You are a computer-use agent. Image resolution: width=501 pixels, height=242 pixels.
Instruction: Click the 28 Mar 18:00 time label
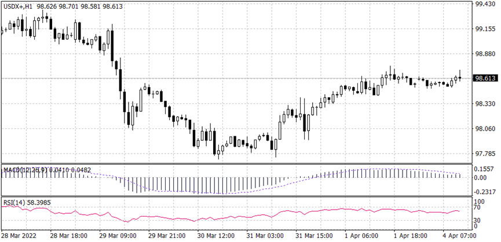click(68, 236)
